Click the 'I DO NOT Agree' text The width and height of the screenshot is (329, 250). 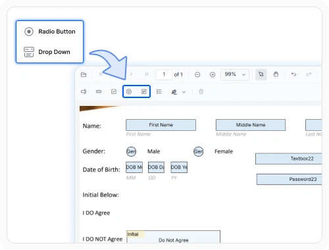click(x=103, y=239)
